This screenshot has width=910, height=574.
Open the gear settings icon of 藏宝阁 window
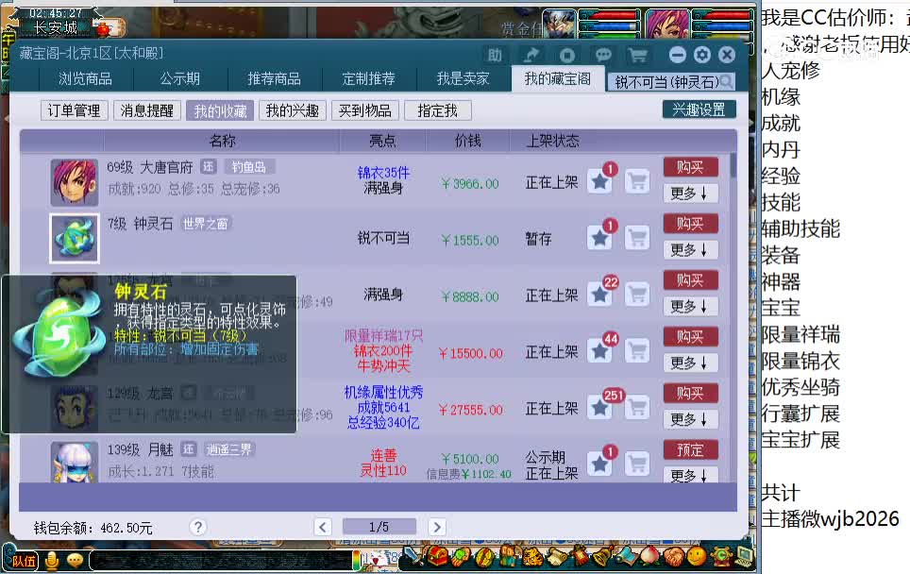(702, 55)
